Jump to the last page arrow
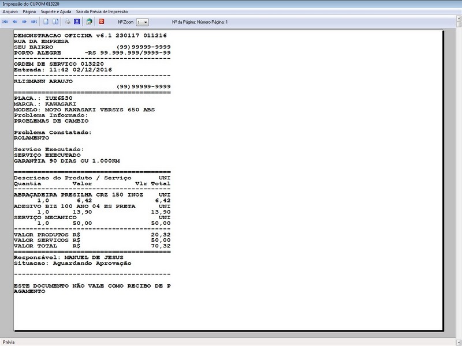 click(33, 22)
